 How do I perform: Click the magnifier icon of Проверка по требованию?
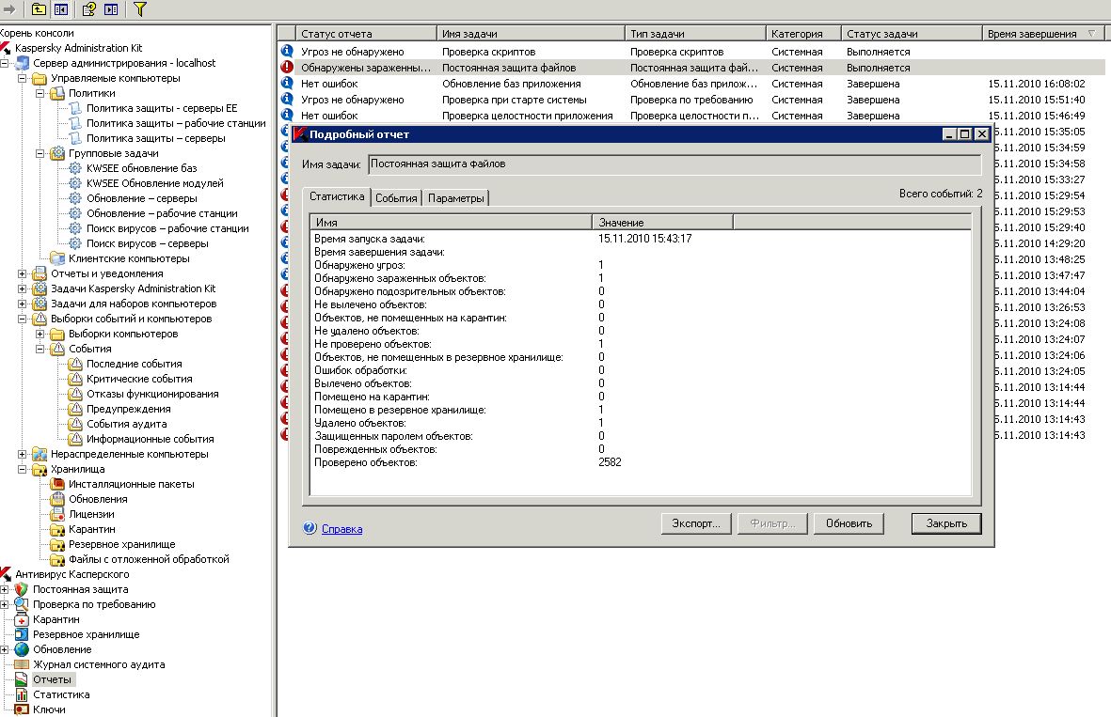point(22,604)
